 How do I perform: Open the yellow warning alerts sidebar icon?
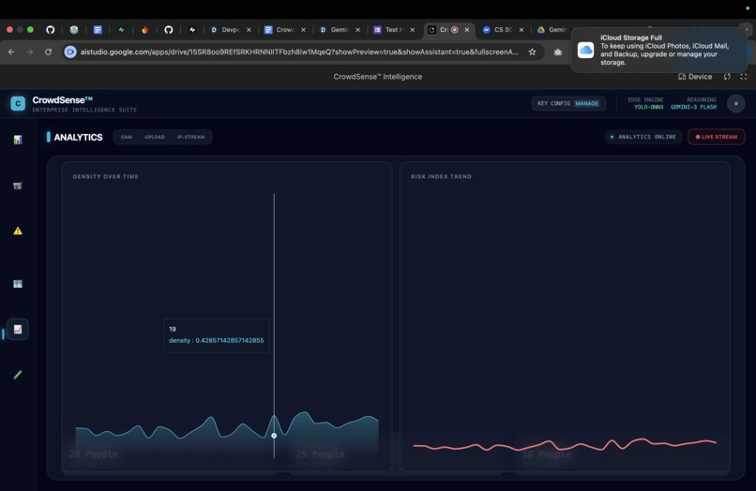18,231
